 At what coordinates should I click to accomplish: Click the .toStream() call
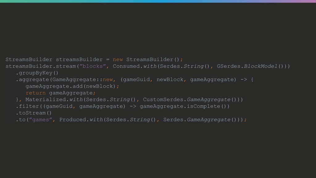34,113
